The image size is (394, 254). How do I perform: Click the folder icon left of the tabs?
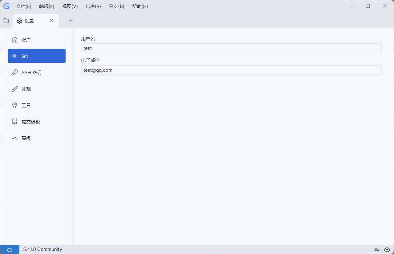point(6,20)
